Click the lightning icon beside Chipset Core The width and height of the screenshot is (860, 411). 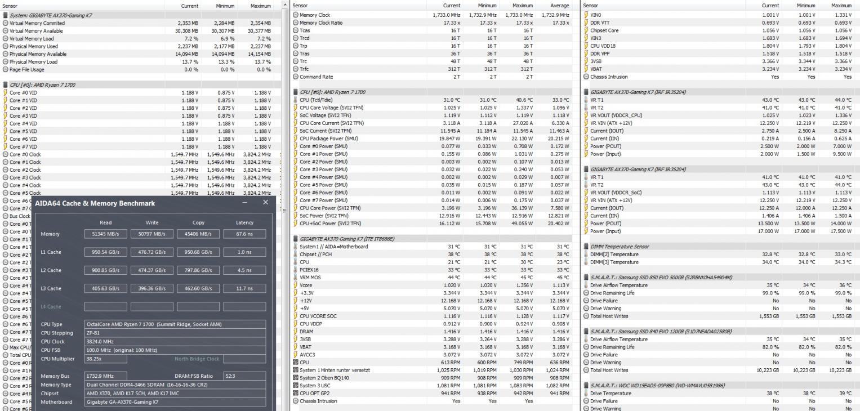(586, 30)
